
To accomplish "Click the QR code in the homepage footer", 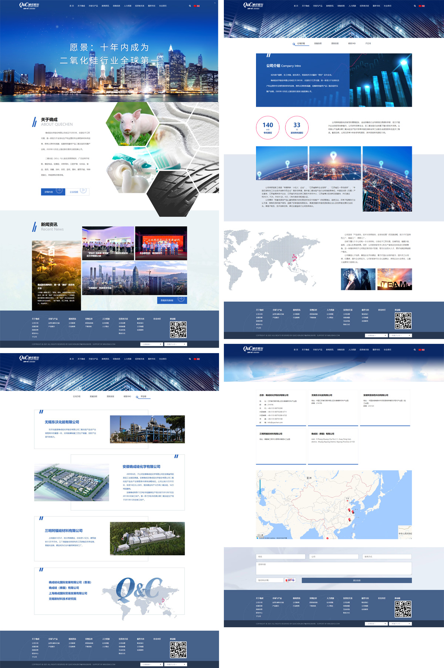I will (178, 329).
